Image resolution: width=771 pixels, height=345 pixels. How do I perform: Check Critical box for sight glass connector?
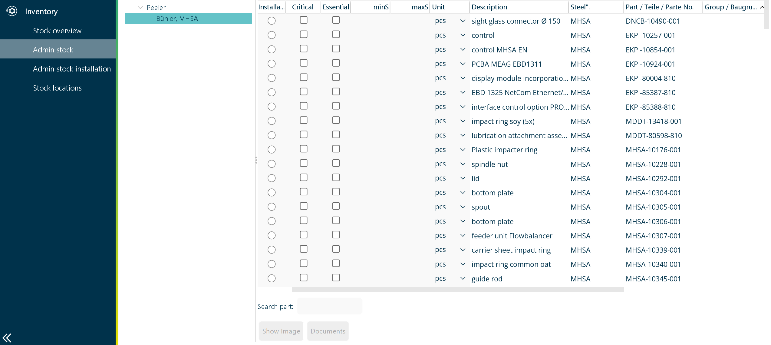click(x=304, y=20)
